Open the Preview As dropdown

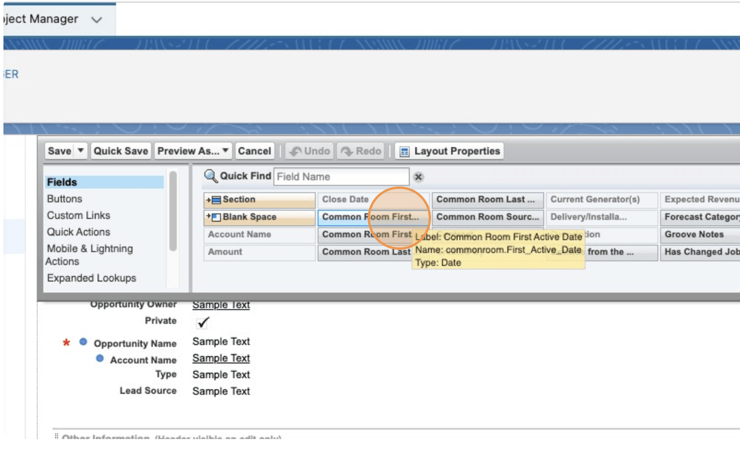pyautogui.click(x=193, y=151)
